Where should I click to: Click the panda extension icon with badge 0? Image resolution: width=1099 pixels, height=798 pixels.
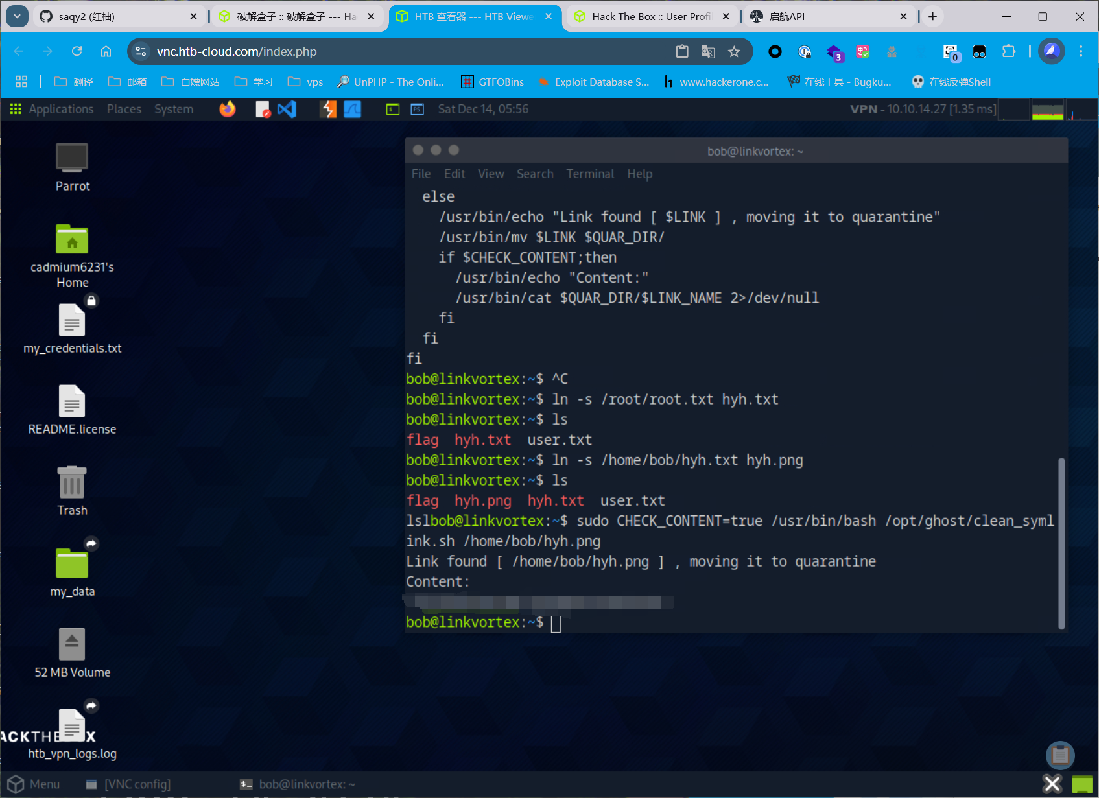[x=951, y=53]
